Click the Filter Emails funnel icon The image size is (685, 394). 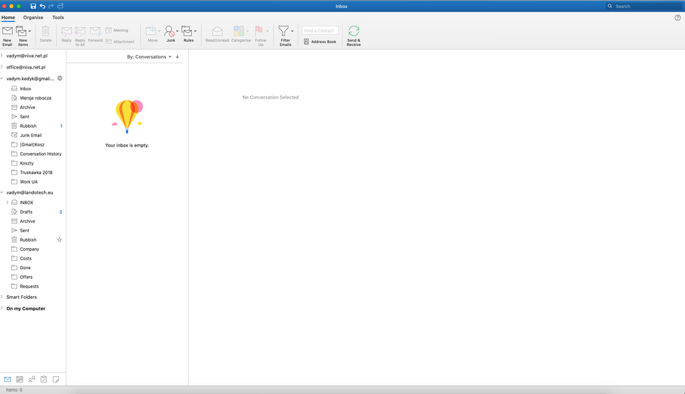[283, 31]
